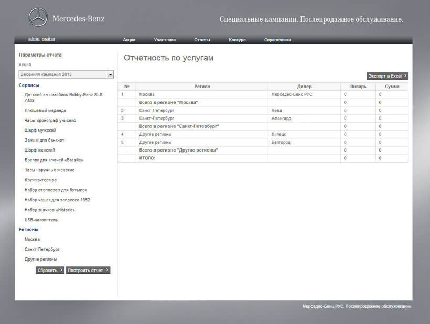Click the Январь column header
The width and height of the screenshot is (430, 324).
pyautogui.click(x=358, y=87)
